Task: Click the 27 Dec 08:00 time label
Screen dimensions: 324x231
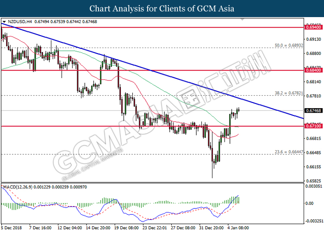Action: (183, 228)
